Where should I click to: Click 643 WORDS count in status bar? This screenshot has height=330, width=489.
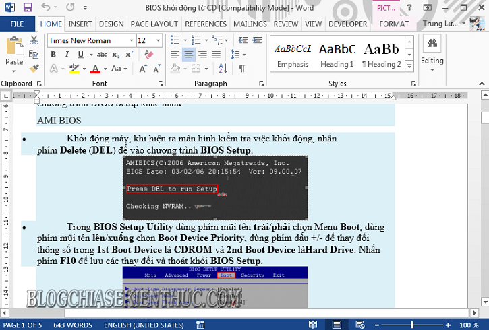point(73,325)
